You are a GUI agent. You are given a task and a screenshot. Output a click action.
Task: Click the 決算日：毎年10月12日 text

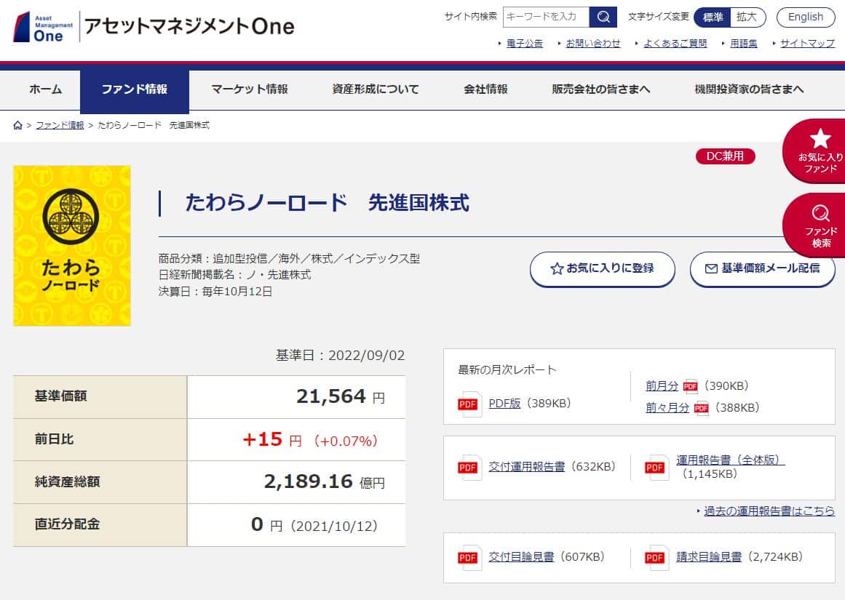215,292
